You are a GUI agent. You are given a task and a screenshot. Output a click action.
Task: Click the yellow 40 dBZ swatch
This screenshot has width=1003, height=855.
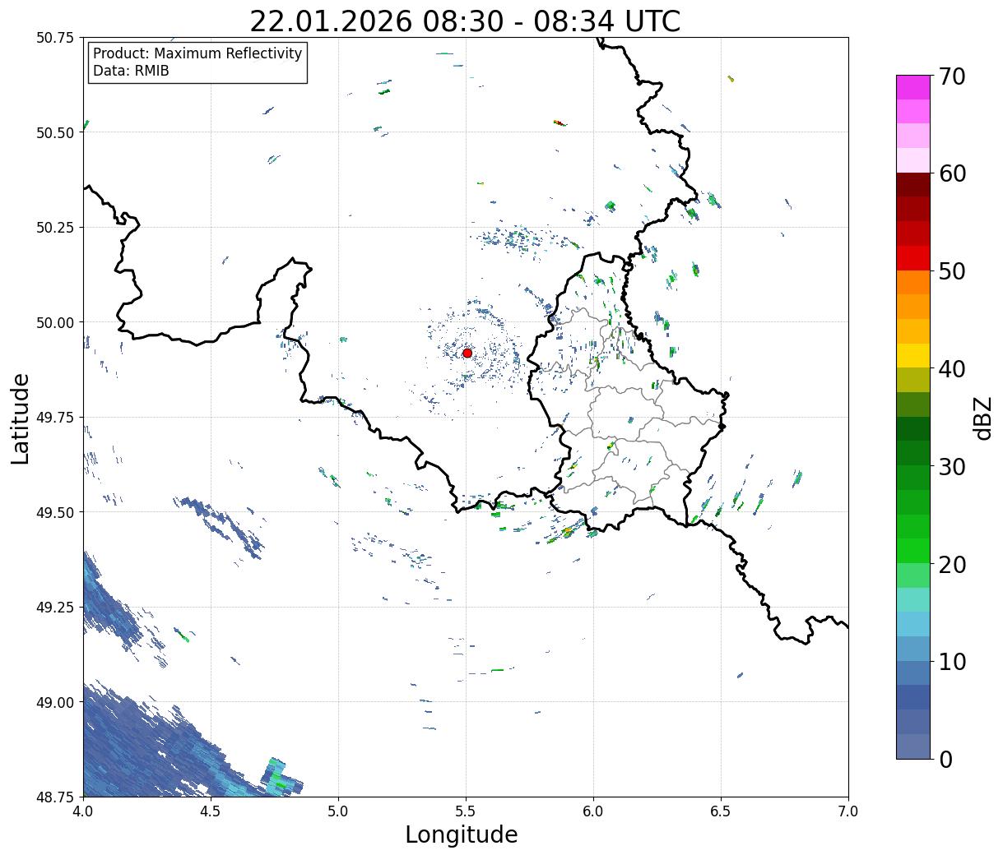click(x=913, y=355)
